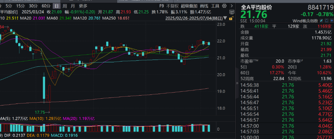The image size is (334, 139).
Task: Click the F9 deep data button
Action: click(162, 6)
